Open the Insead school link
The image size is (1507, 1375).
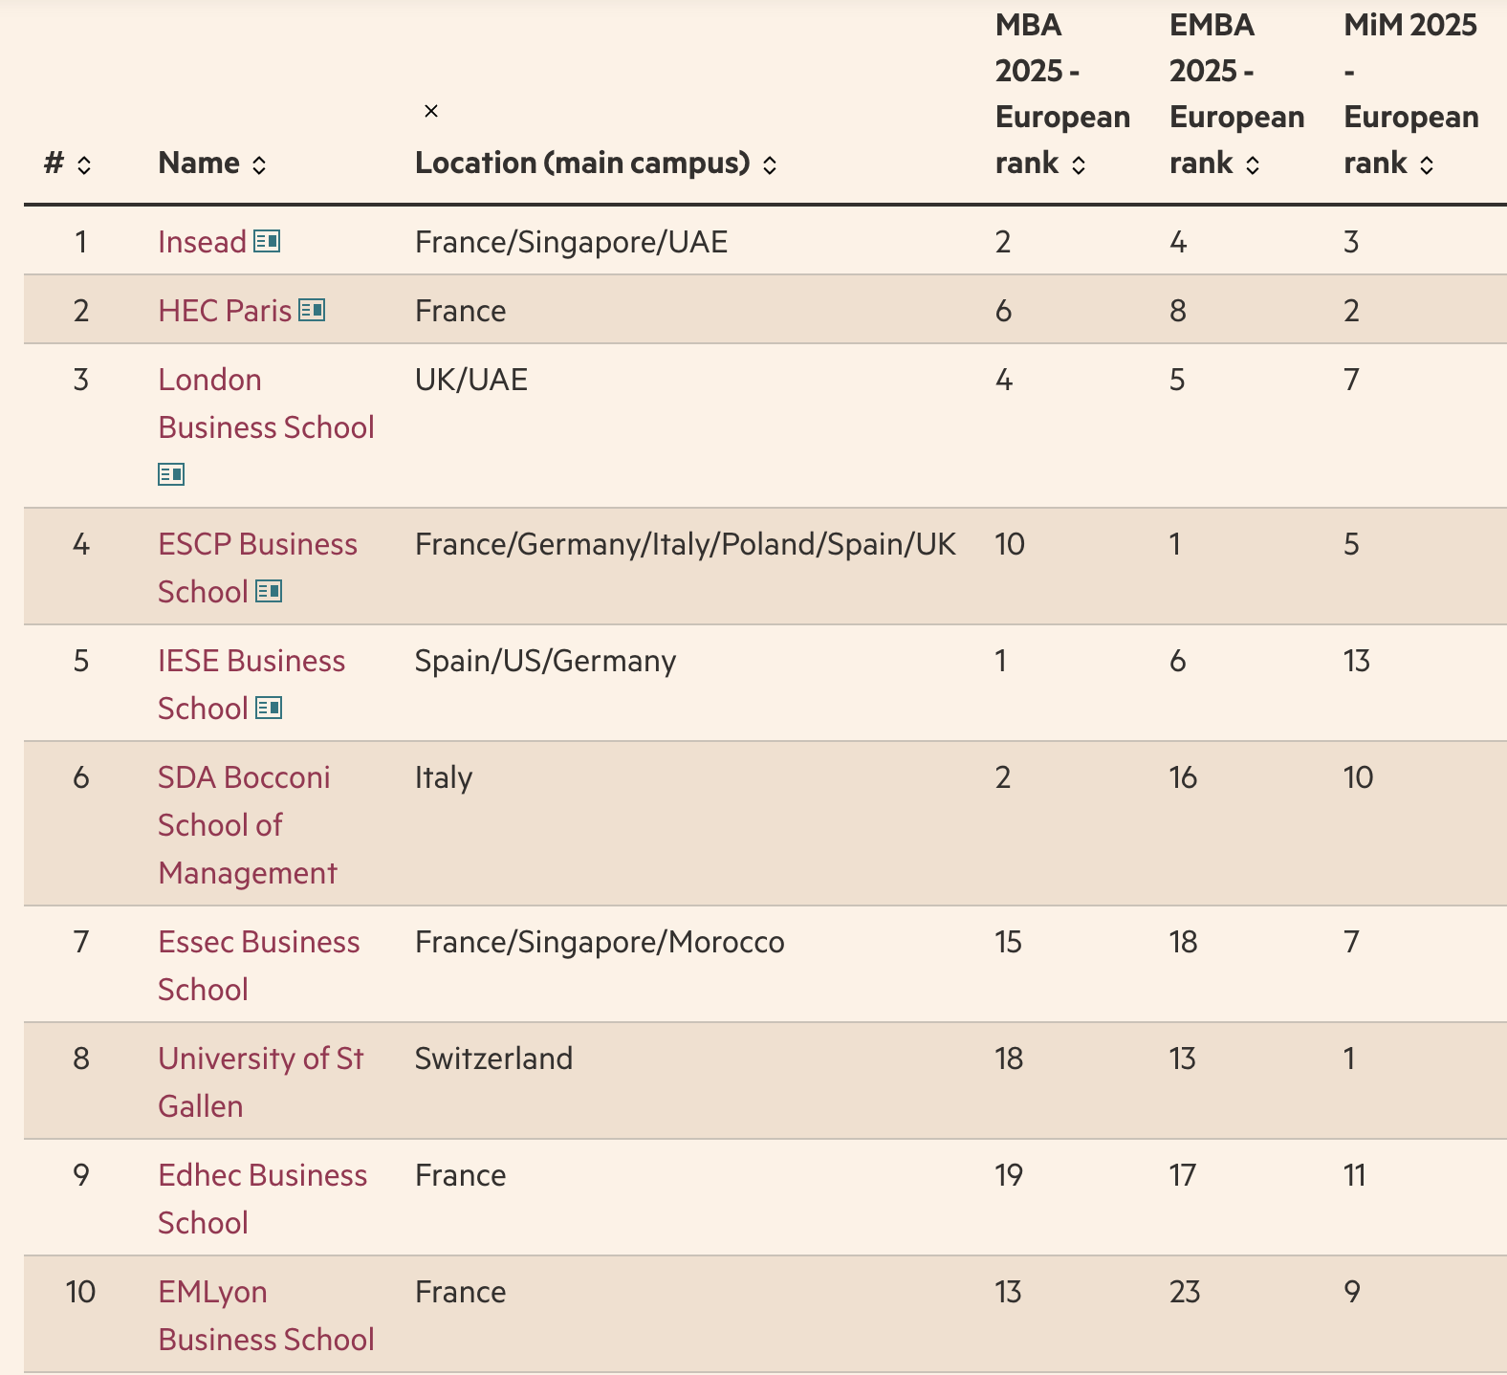click(x=203, y=242)
